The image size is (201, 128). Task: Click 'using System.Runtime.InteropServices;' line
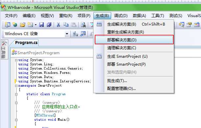[x=55, y=81]
